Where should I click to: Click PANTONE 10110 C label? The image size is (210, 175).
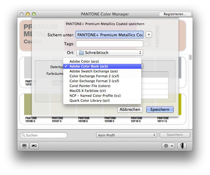(136, 119)
